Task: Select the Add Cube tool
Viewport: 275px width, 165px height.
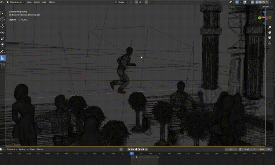Action: 2,65
